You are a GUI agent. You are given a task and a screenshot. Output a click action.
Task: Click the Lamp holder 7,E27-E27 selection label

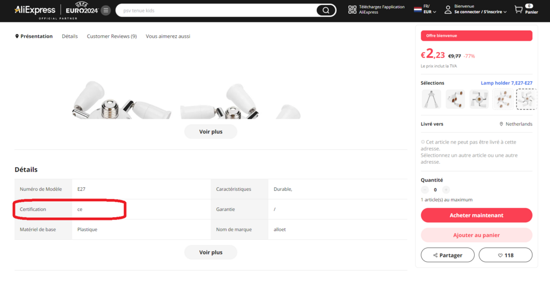point(507,83)
